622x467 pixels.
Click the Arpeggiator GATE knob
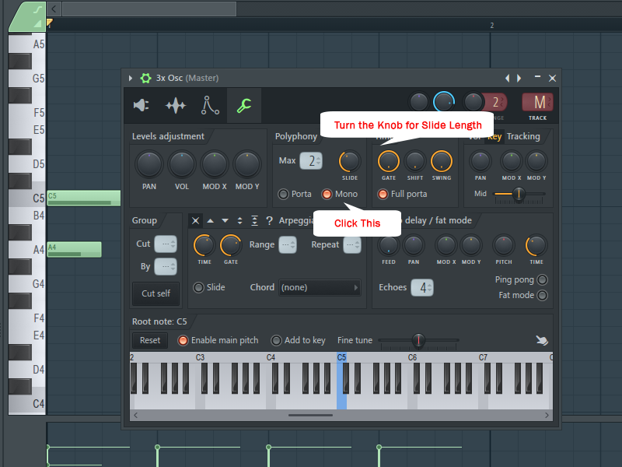click(231, 245)
